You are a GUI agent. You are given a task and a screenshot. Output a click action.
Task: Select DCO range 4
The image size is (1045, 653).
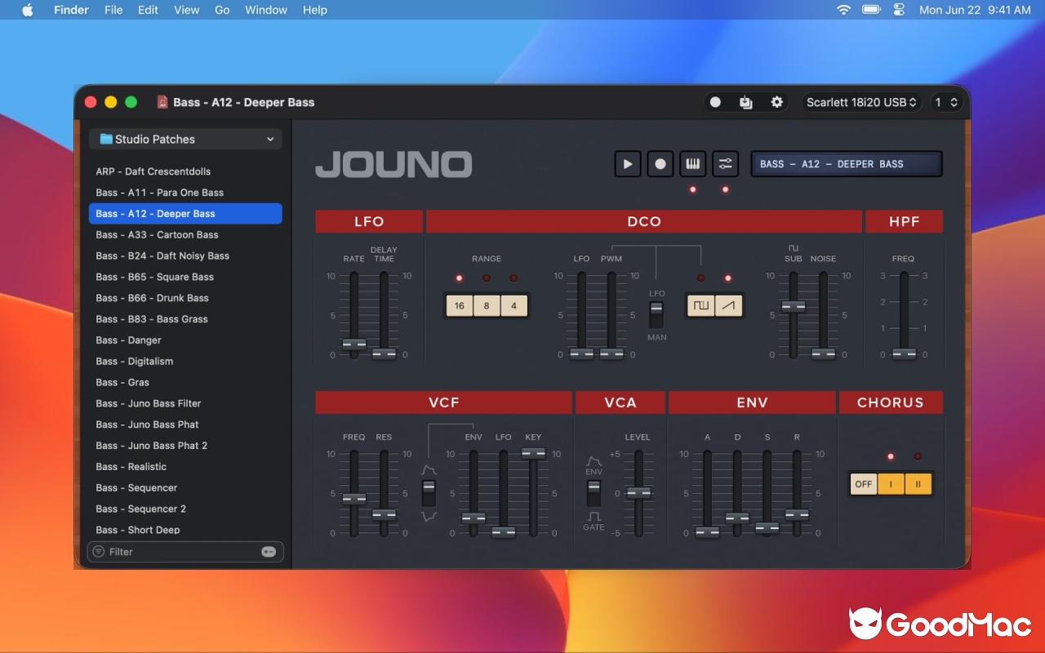coord(514,305)
